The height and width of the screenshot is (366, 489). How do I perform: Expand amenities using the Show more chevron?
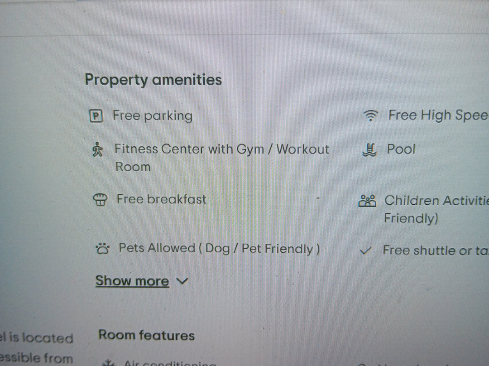[182, 281]
